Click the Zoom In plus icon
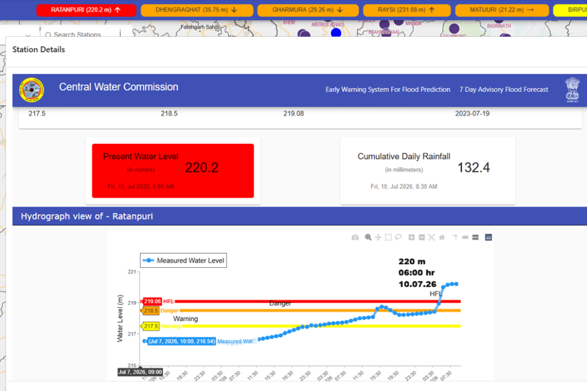The width and height of the screenshot is (587, 391). (x=411, y=237)
